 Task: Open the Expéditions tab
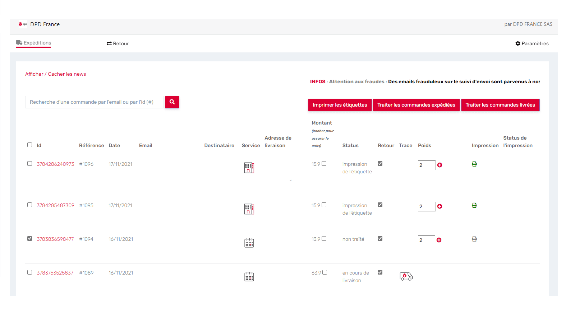coord(34,43)
